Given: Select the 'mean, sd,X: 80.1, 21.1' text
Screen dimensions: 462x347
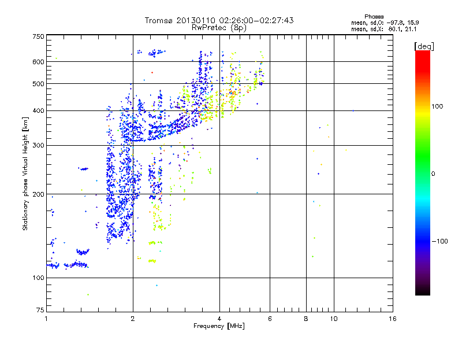Looking at the screenshot, I should point(383,29).
